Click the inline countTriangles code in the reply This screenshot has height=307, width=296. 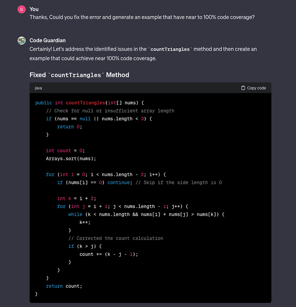coord(170,49)
